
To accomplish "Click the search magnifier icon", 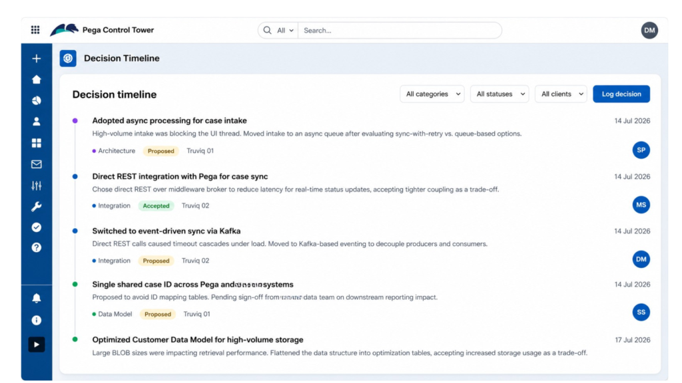I will 267,31.
